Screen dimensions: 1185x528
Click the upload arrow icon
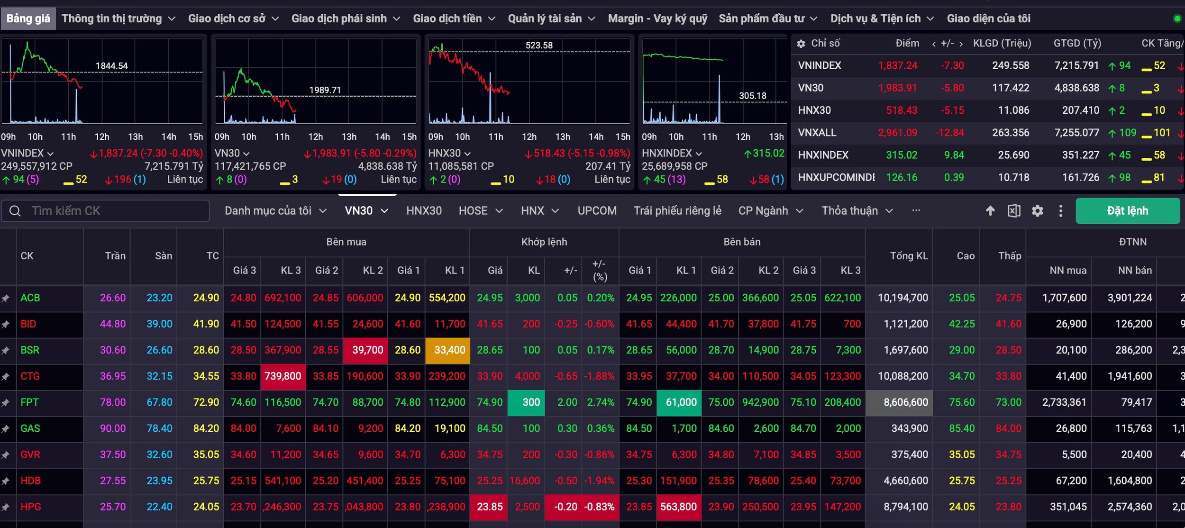[x=990, y=211]
